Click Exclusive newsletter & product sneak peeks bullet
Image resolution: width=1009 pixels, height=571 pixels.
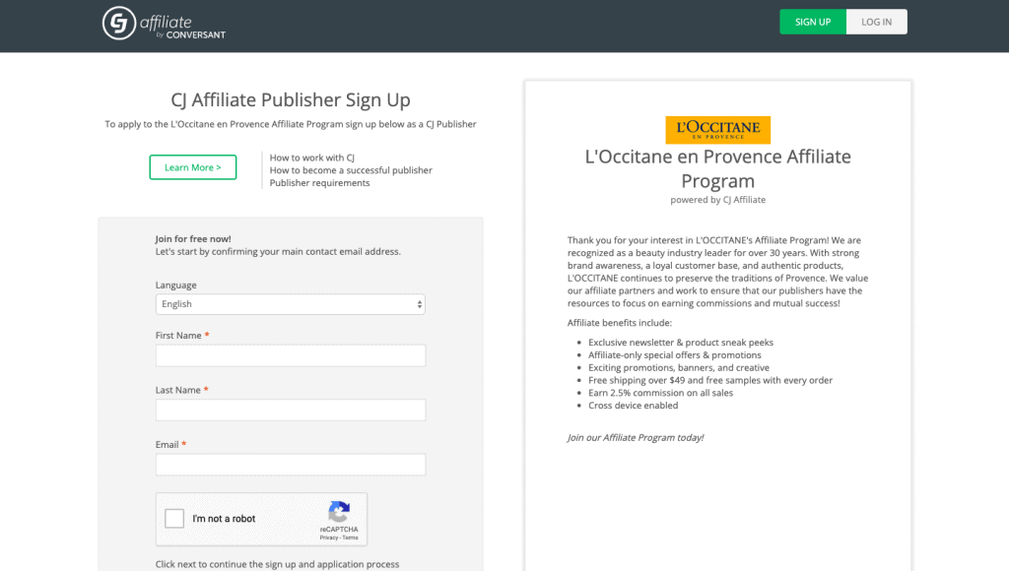(681, 343)
